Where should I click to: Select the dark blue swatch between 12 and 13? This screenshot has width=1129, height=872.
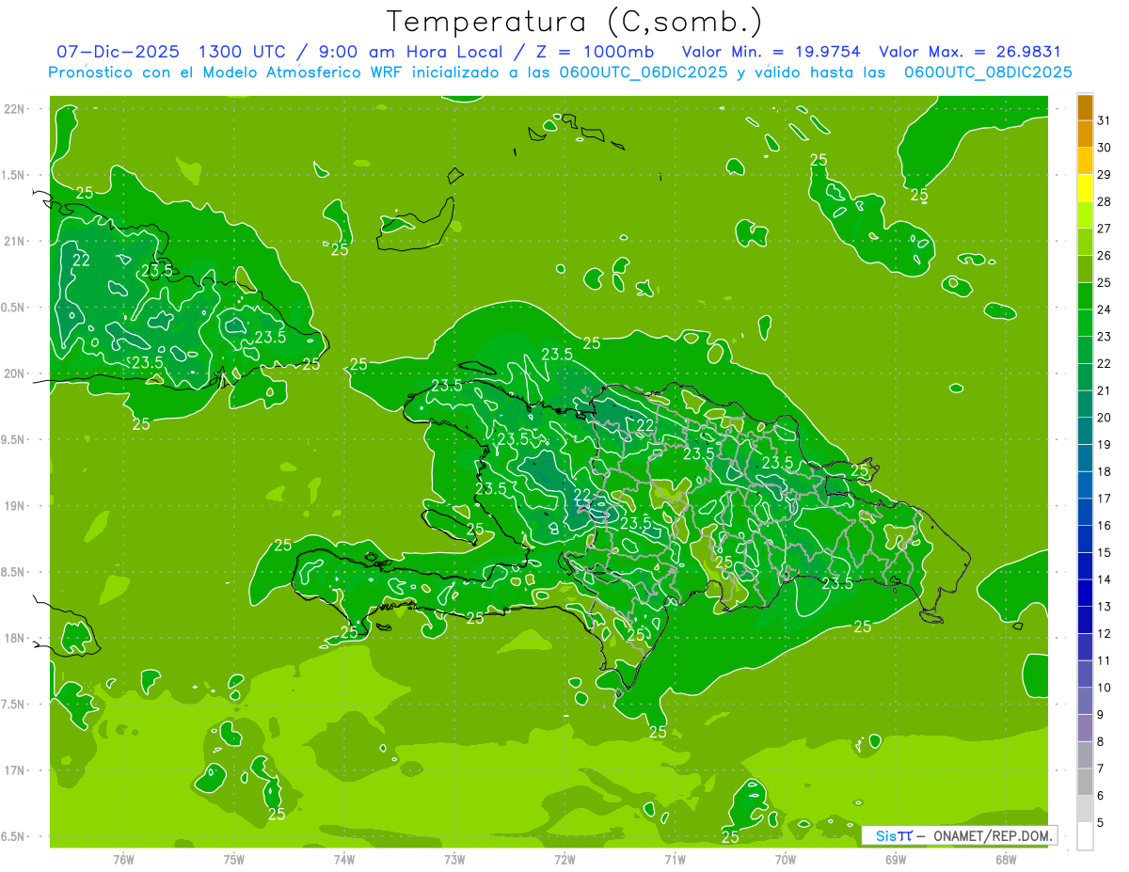[1085, 621]
